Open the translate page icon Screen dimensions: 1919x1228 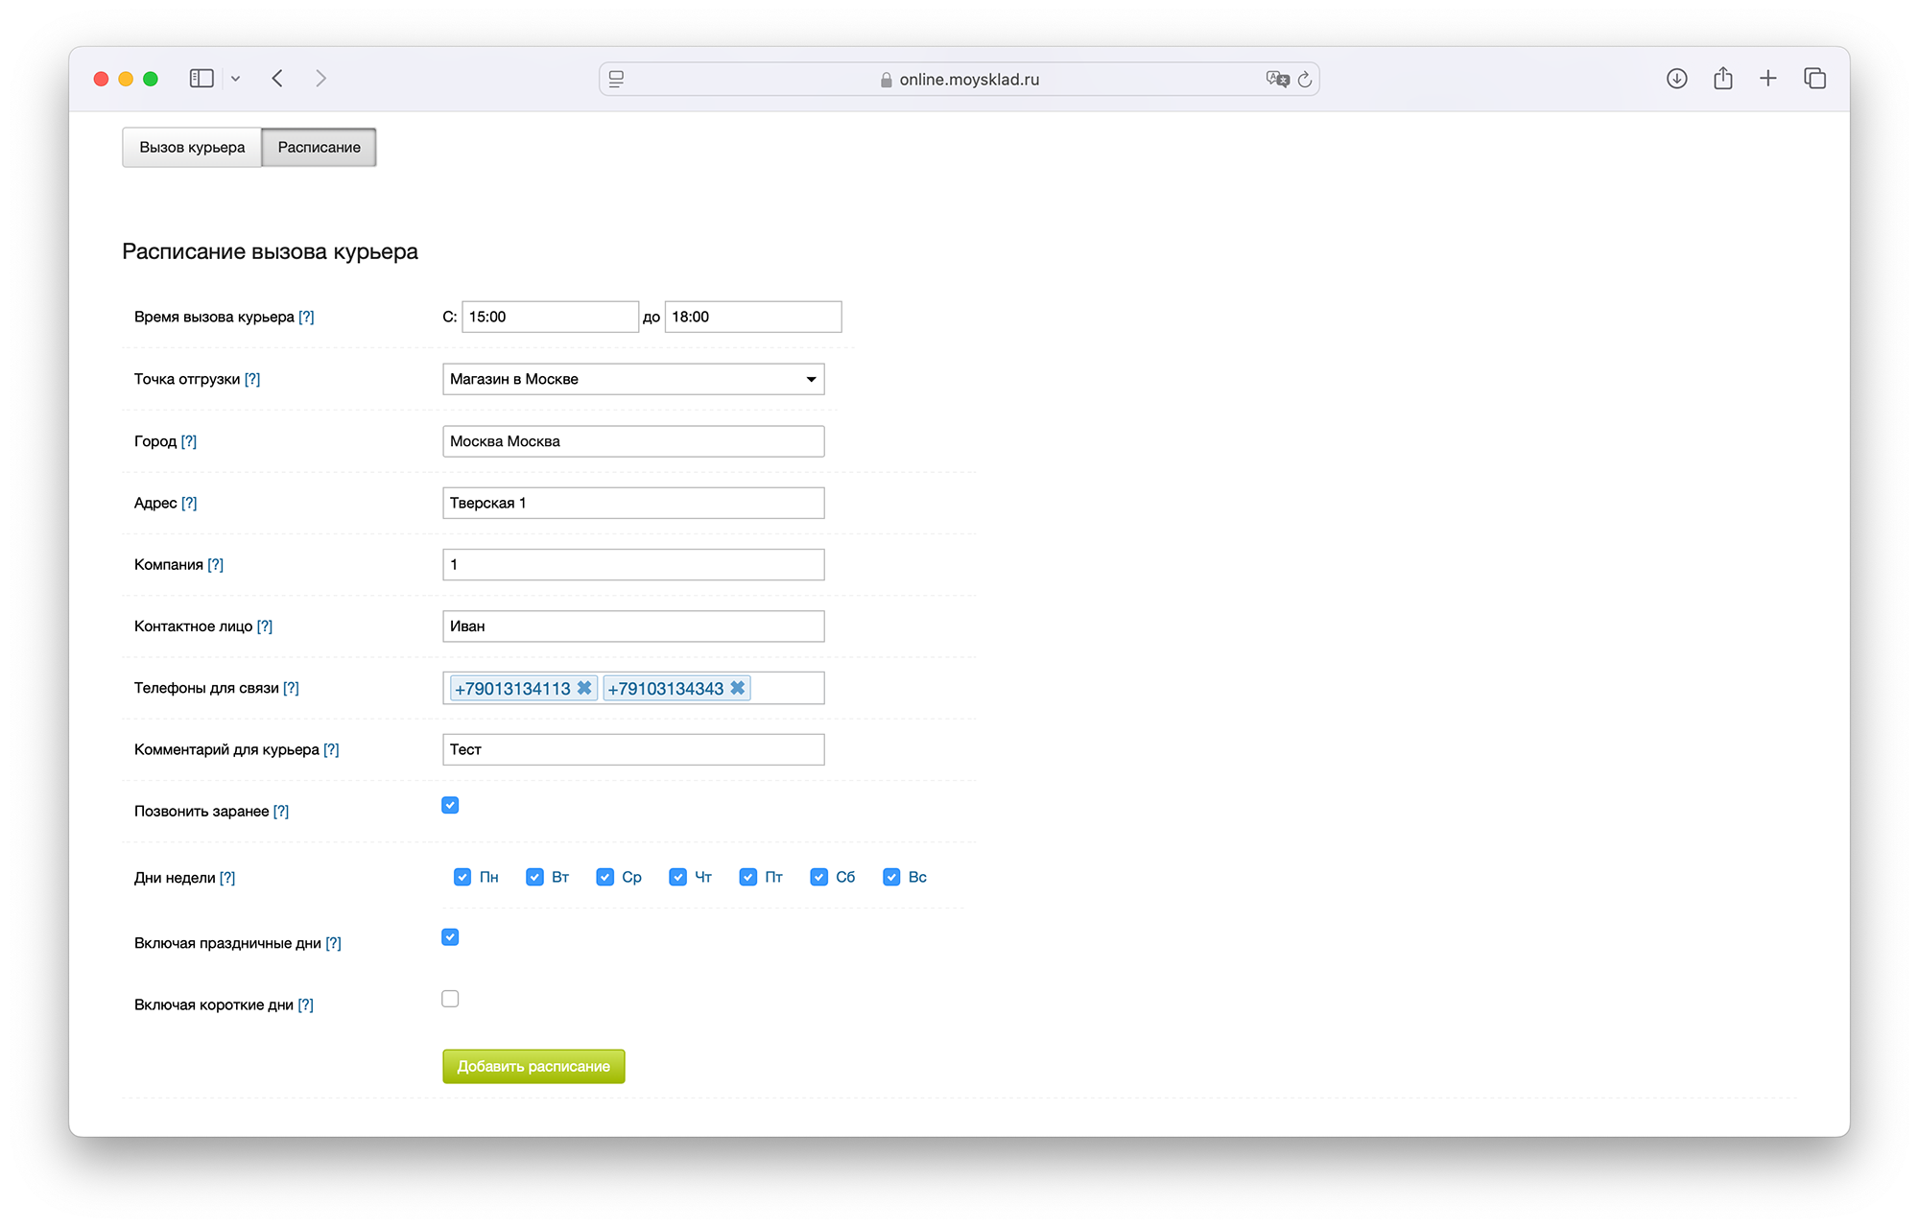click(1276, 80)
